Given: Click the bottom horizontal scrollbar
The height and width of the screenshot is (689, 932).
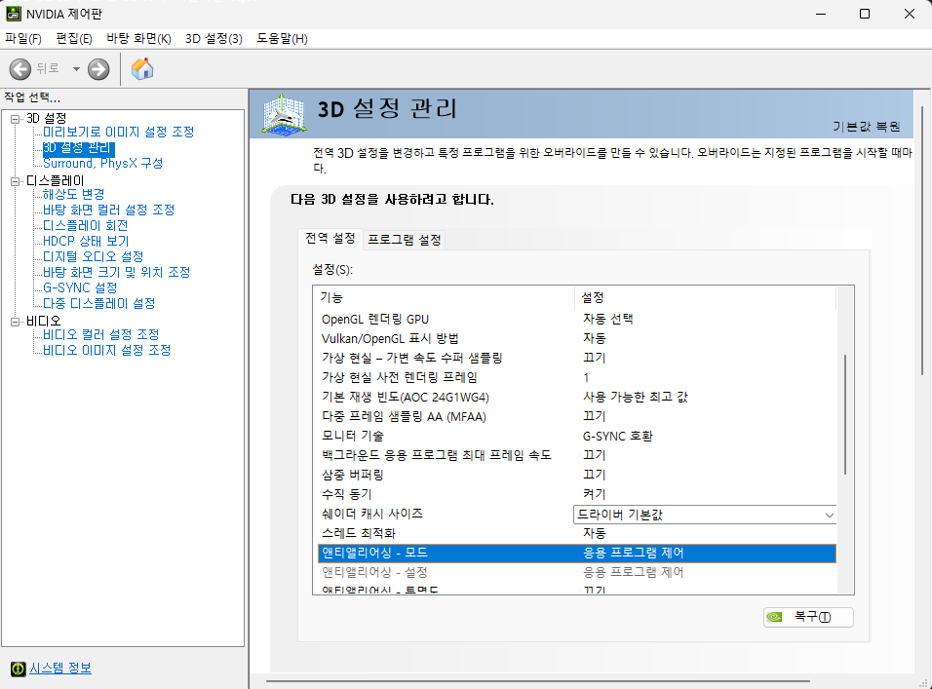Looking at the screenshot, I should 538,680.
